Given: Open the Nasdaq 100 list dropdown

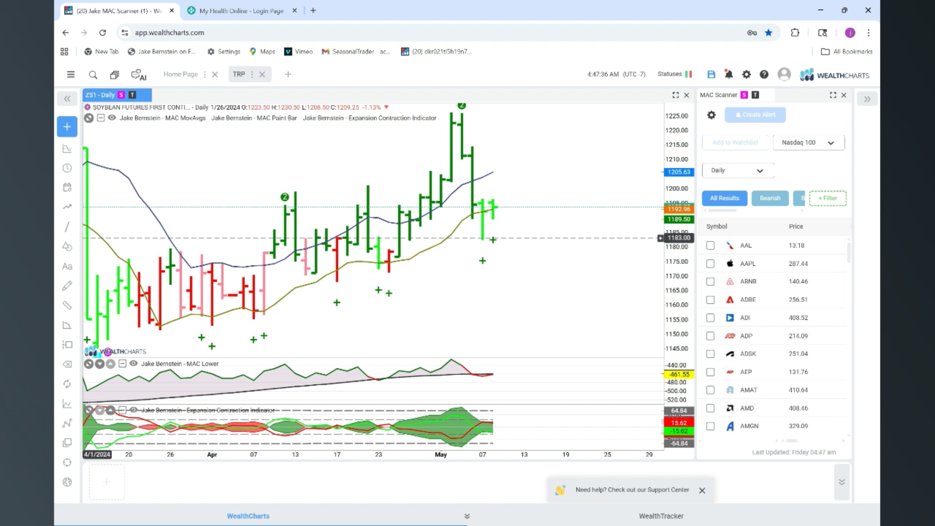Looking at the screenshot, I should tap(808, 143).
